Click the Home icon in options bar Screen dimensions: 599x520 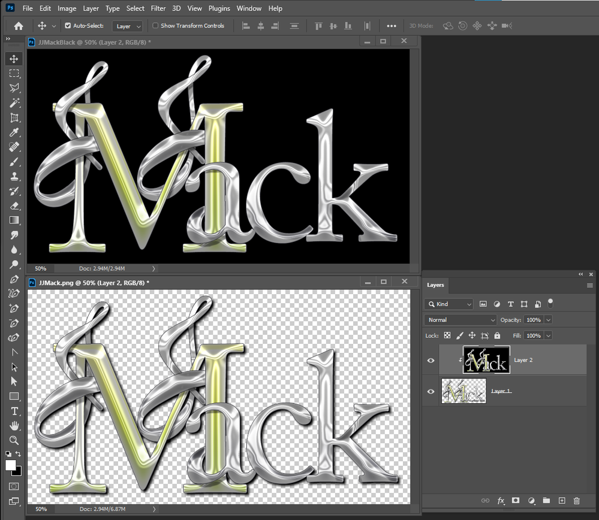coord(19,26)
